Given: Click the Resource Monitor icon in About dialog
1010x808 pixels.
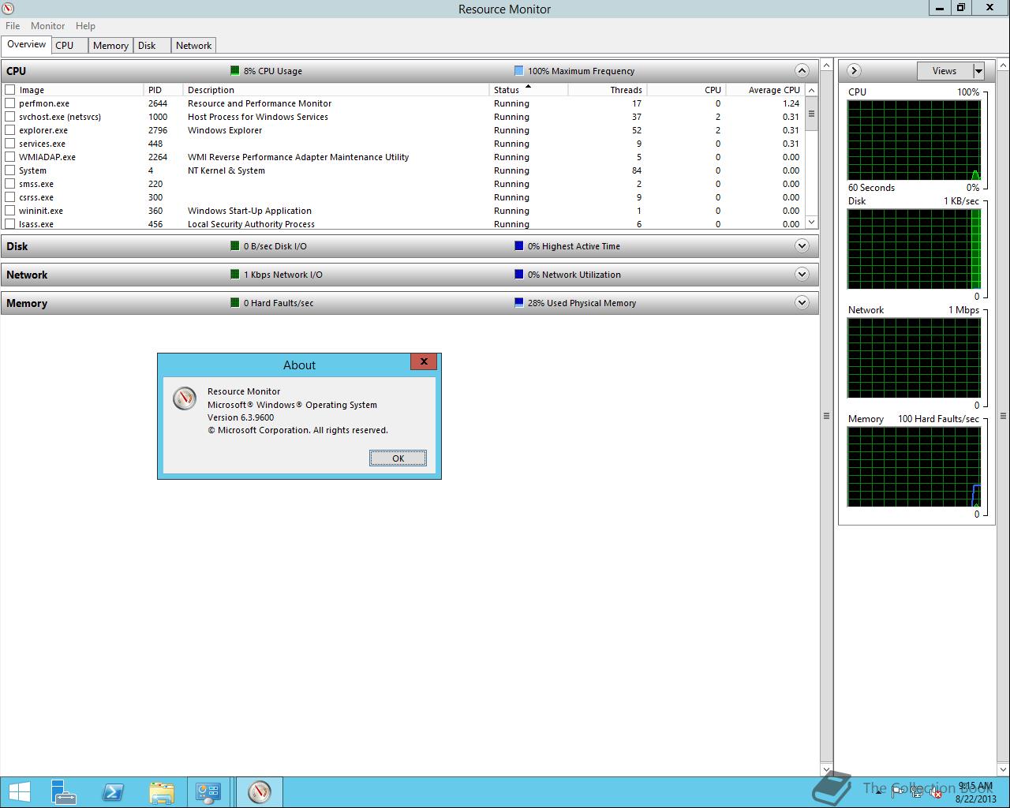Looking at the screenshot, I should [x=184, y=398].
